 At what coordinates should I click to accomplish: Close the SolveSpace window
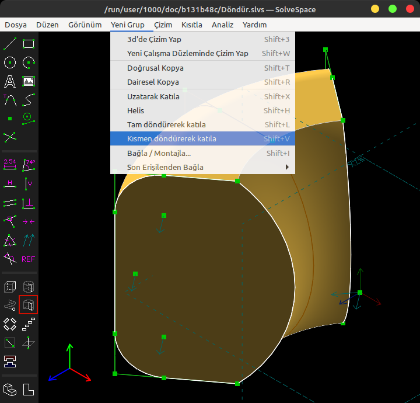pyautogui.click(x=410, y=9)
